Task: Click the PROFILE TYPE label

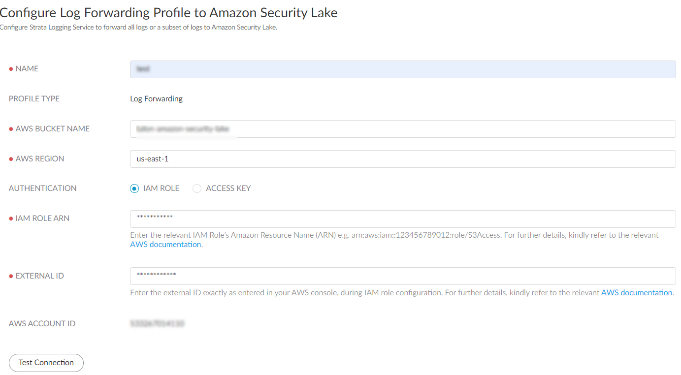Action: 34,99
